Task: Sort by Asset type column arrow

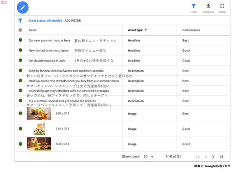Action: [x=146, y=30]
